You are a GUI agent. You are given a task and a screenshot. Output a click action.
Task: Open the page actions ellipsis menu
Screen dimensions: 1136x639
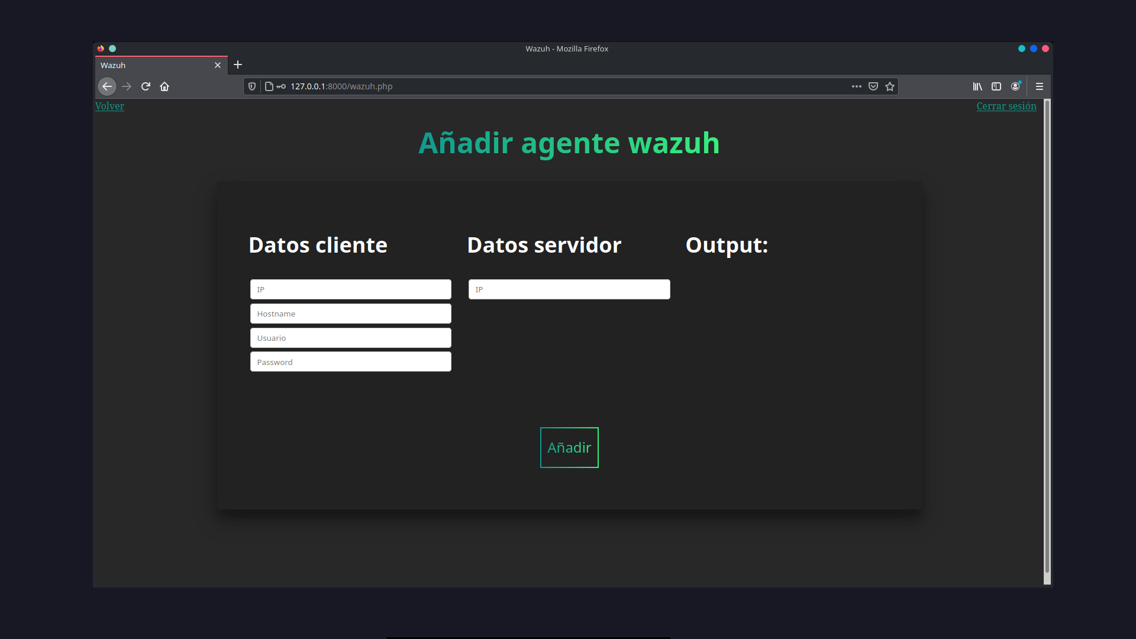click(856, 86)
